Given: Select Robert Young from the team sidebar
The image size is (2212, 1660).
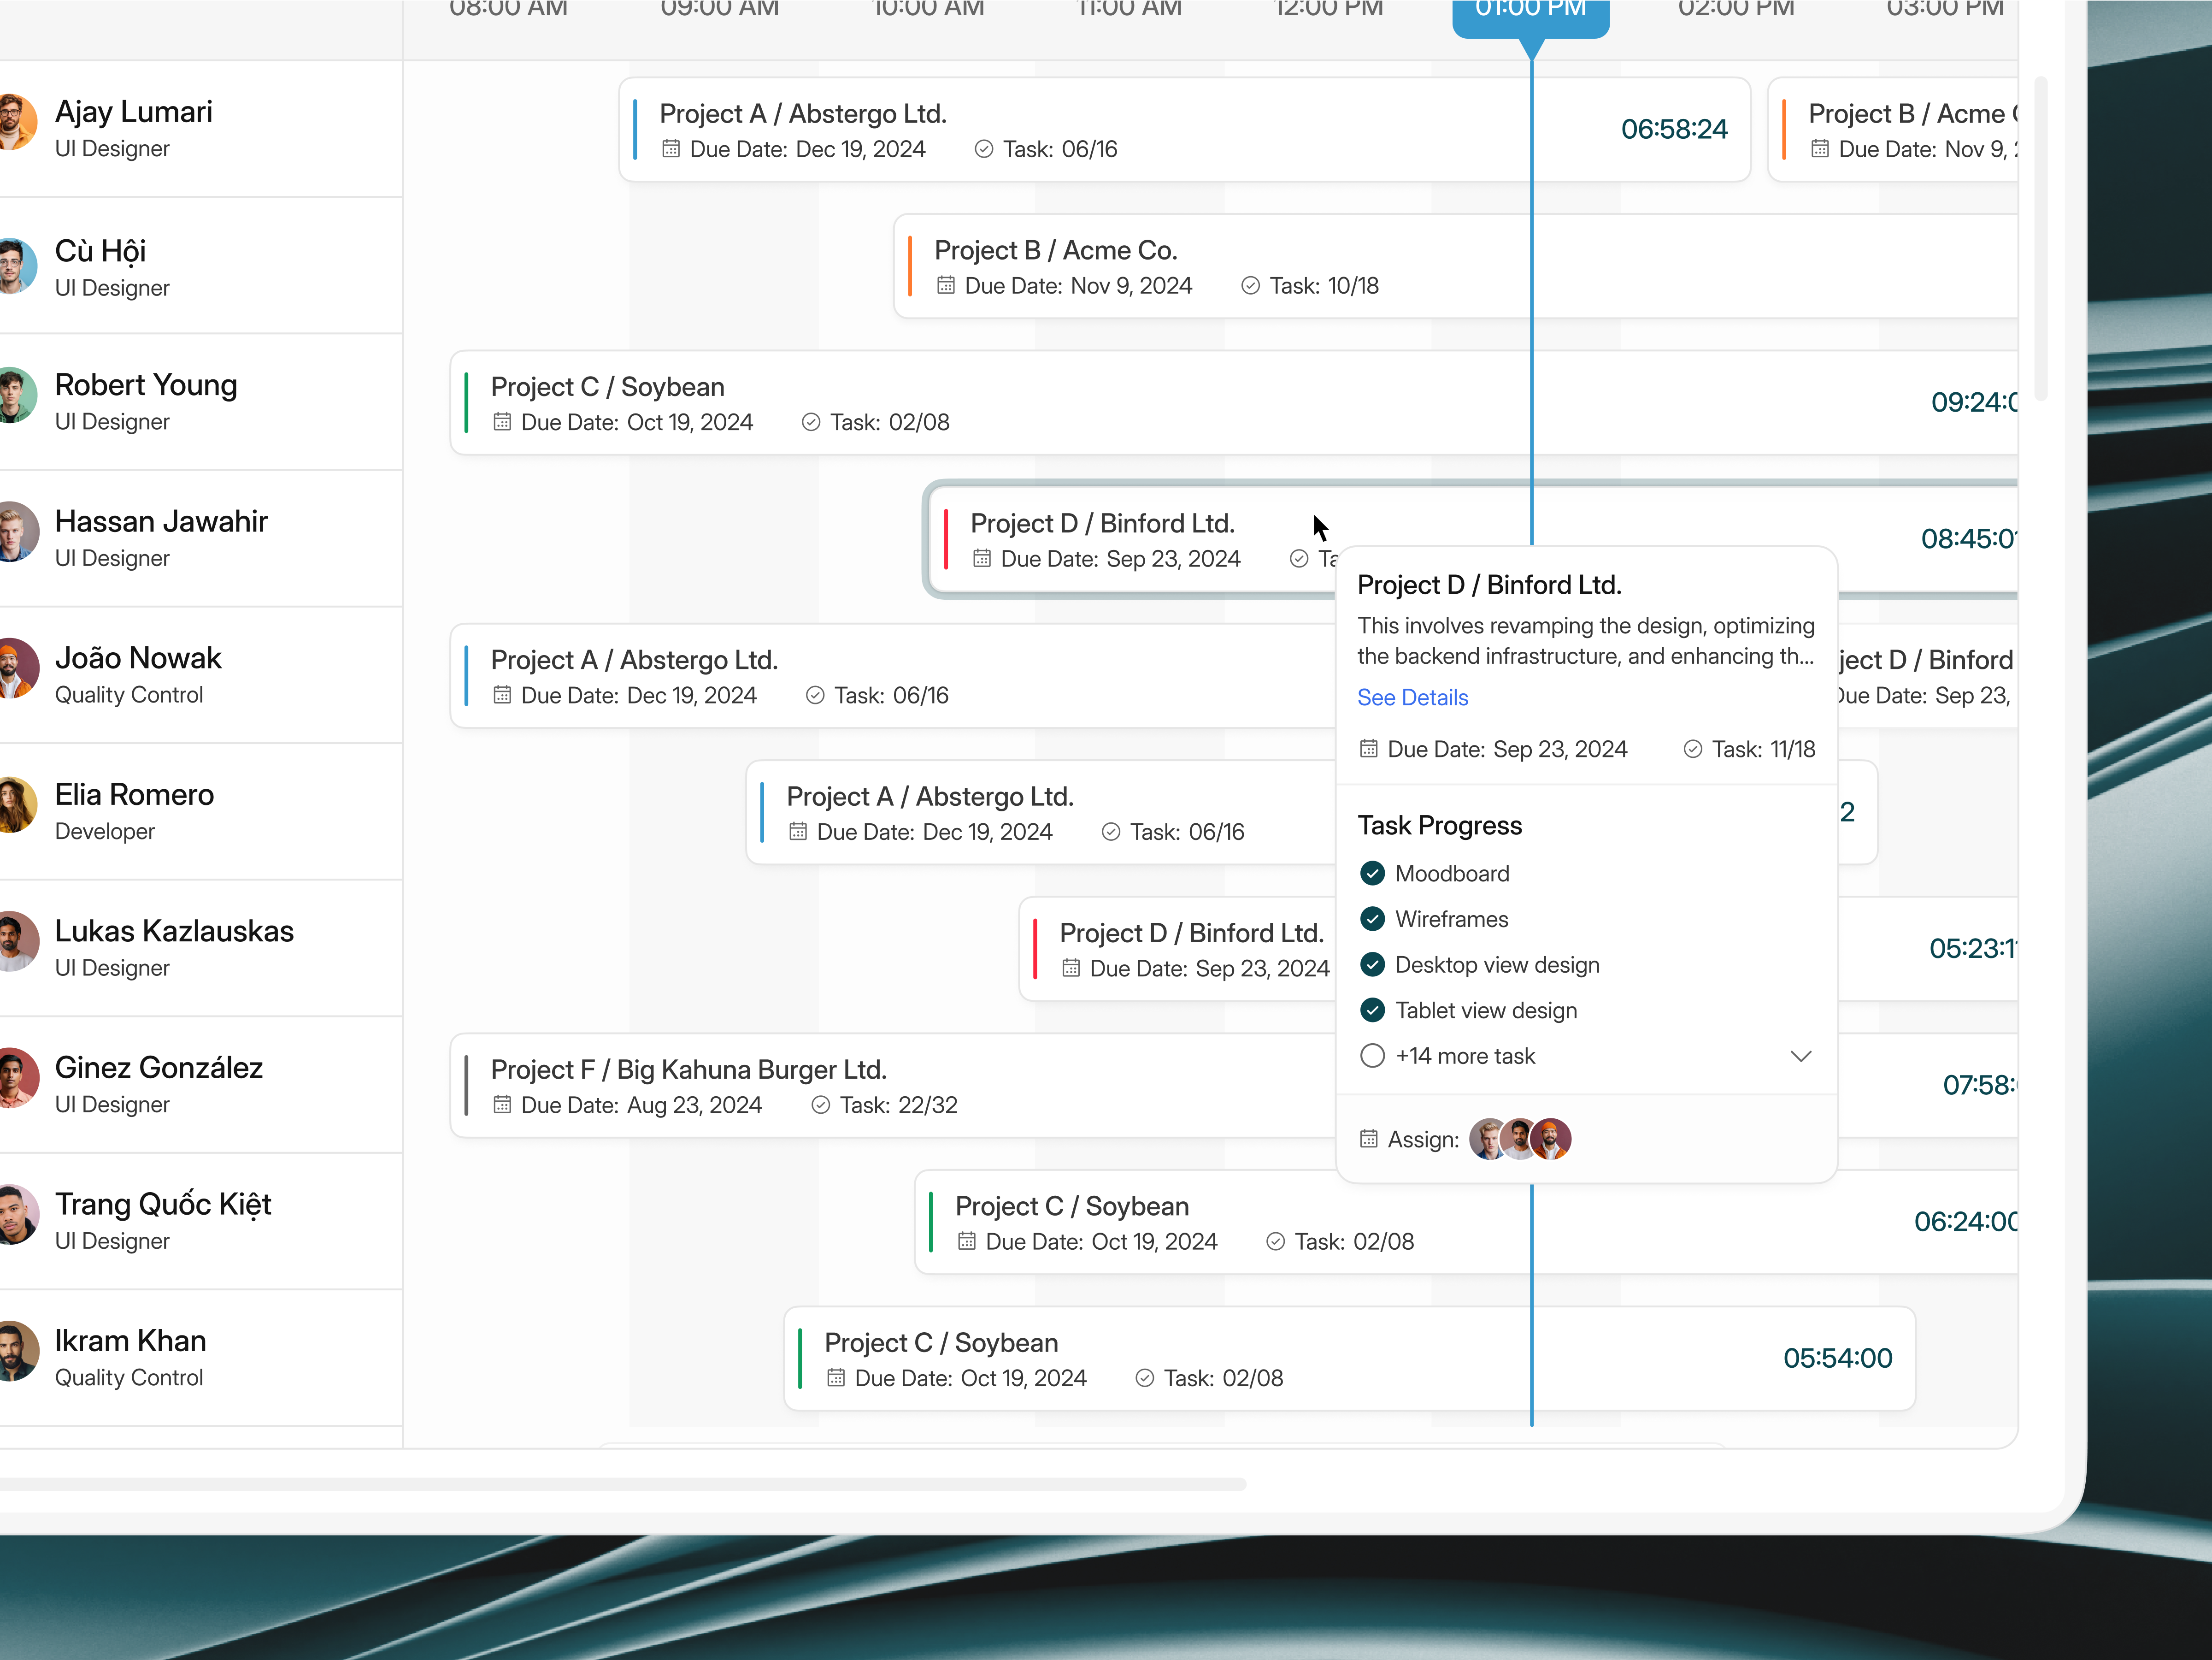Looking at the screenshot, I should point(146,385).
